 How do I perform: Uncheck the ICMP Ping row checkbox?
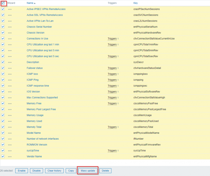pyautogui.click(x=3, y=80)
